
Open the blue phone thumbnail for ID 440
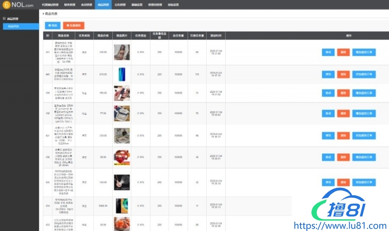(x=121, y=74)
